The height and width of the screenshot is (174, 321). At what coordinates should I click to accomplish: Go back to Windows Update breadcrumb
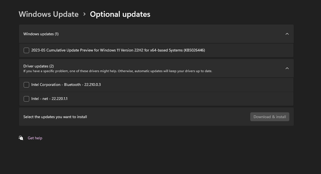click(x=48, y=14)
